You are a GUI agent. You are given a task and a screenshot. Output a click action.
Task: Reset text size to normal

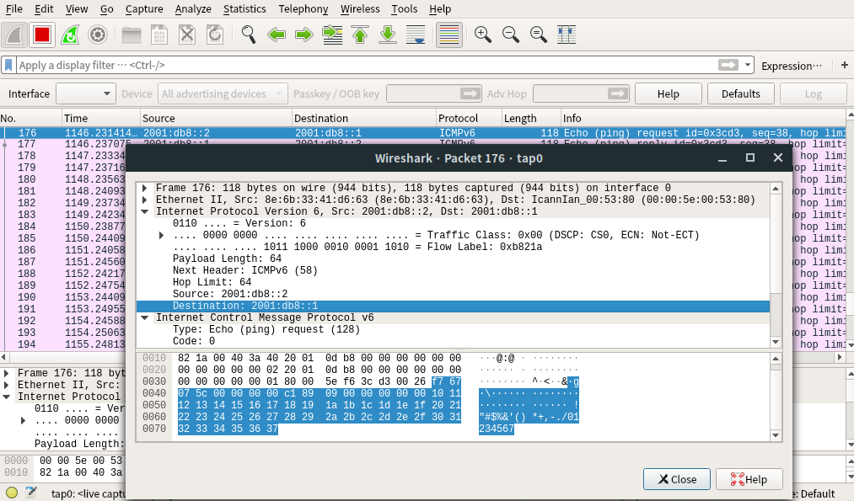[538, 35]
